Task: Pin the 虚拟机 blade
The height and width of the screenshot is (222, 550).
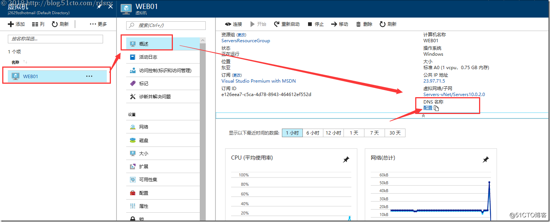Action: [99, 7]
